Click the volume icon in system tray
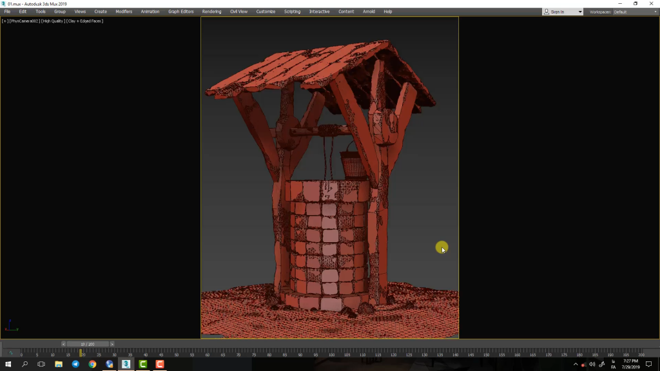660x371 pixels. [592, 365]
